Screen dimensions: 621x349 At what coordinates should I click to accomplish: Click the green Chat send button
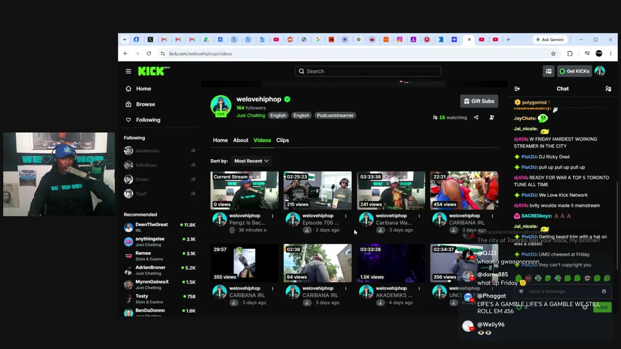pyautogui.click(x=602, y=307)
